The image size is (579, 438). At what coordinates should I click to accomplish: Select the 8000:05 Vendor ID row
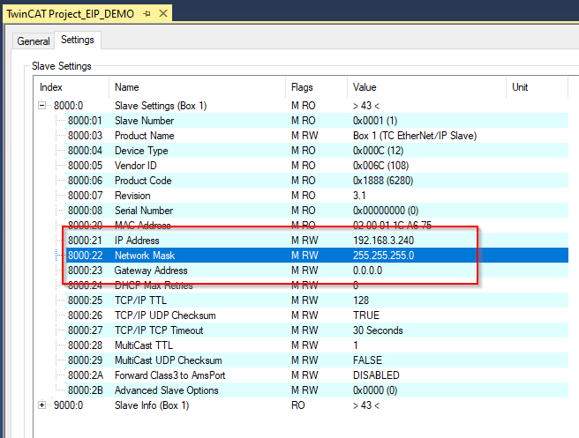click(x=318, y=166)
